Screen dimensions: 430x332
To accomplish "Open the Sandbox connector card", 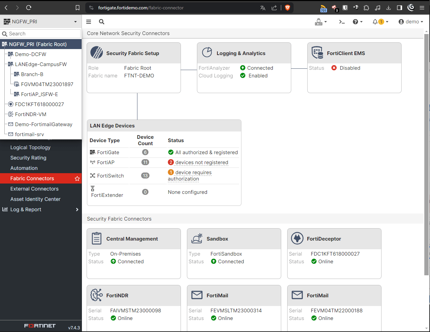I will pyautogui.click(x=234, y=254).
